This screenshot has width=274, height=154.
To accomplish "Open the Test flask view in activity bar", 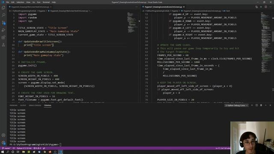I will (3, 45).
